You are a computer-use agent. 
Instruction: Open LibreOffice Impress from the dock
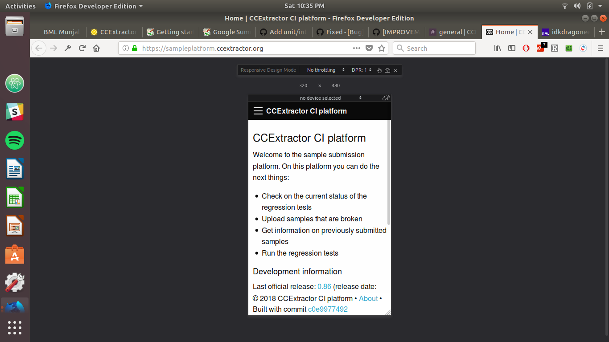tap(15, 226)
